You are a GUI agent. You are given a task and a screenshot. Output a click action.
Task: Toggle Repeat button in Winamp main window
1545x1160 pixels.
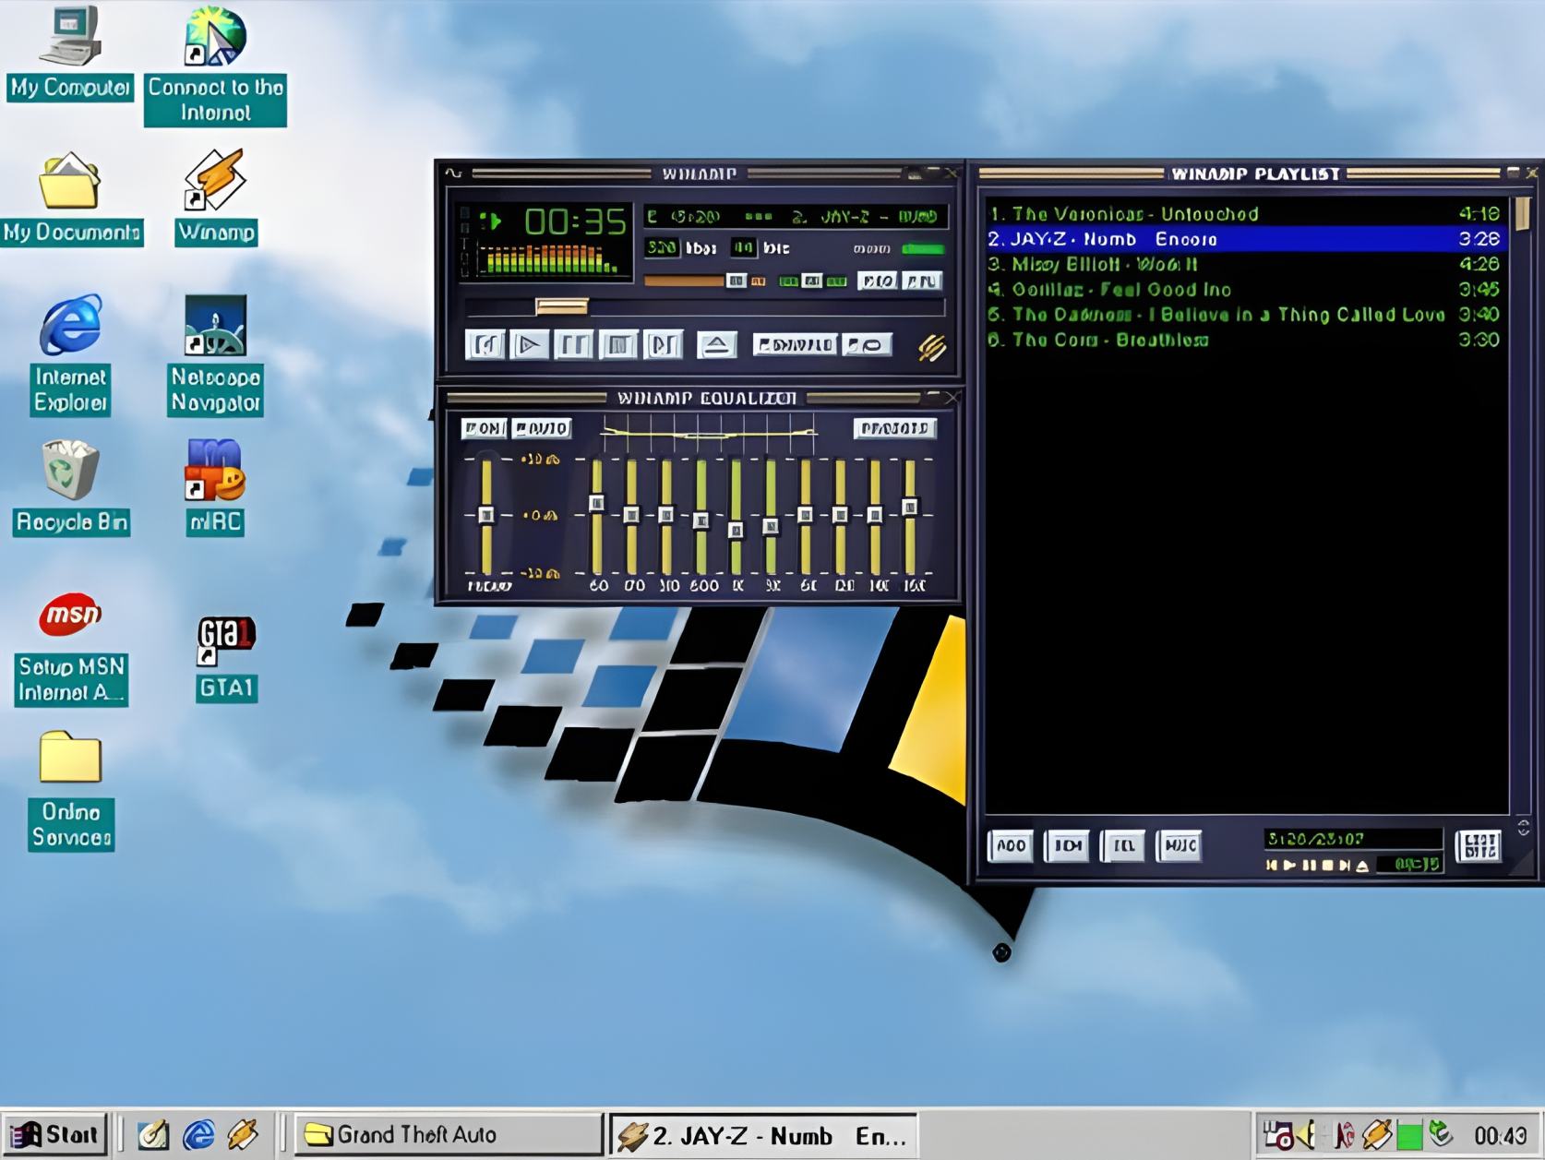[867, 345]
